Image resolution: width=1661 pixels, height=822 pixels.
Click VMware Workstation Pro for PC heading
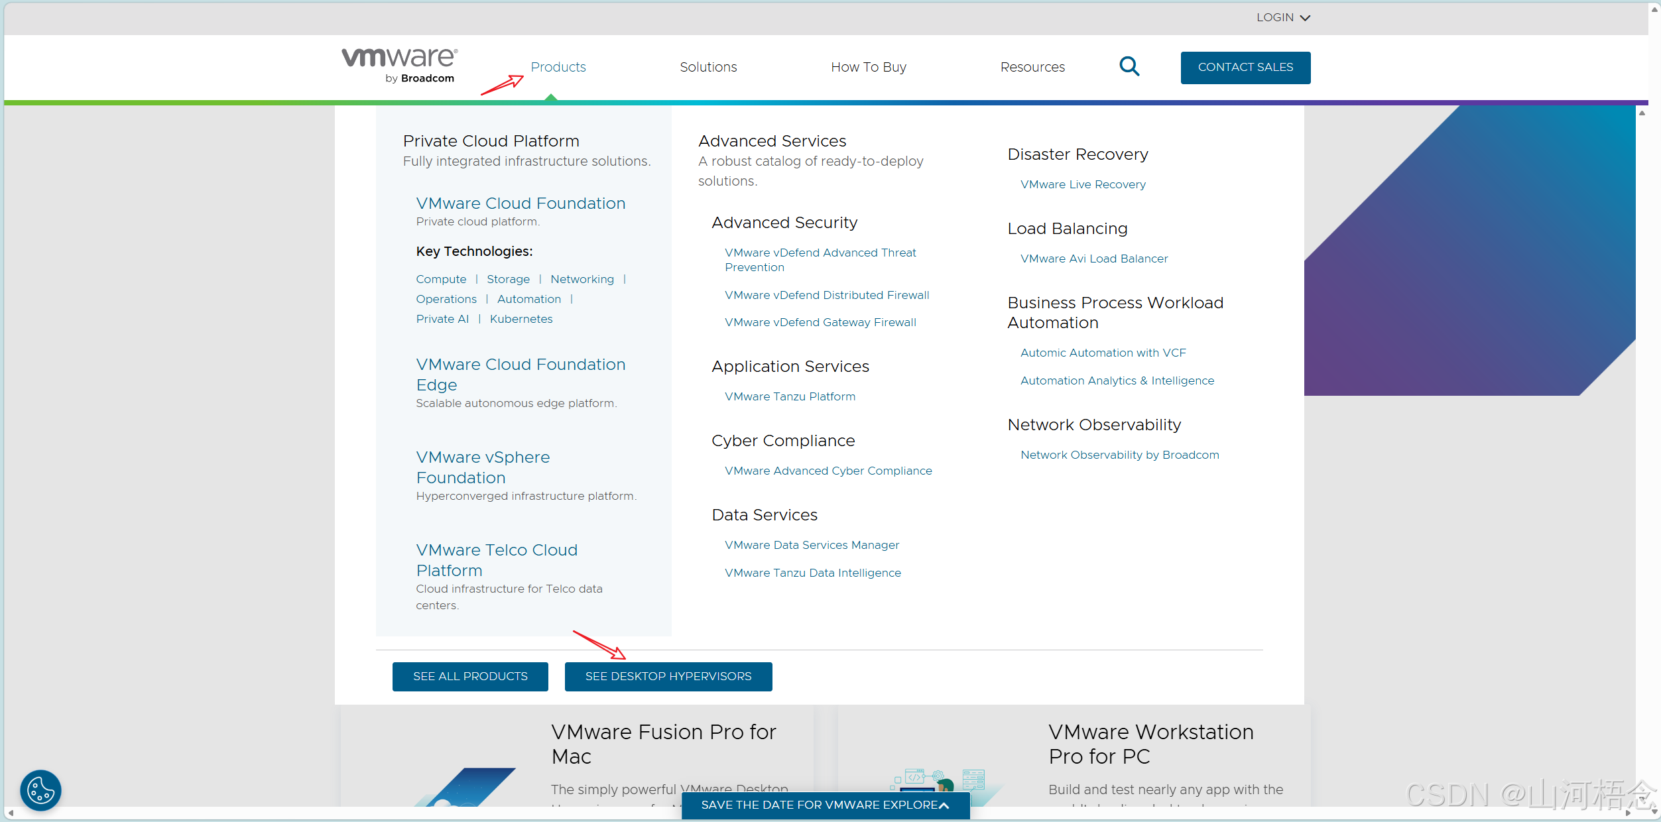1150,744
